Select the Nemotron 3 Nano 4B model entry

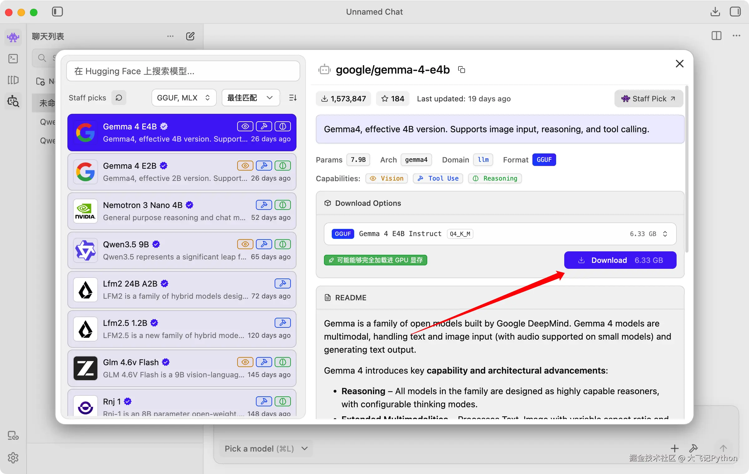pyautogui.click(x=182, y=211)
